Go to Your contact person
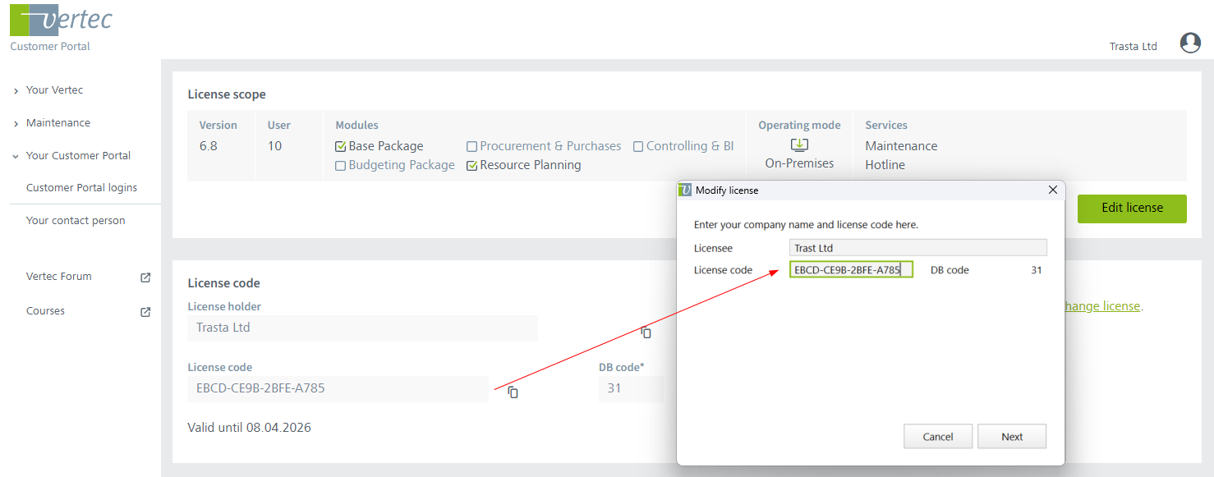The height and width of the screenshot is (477, 1214). [76, 221]
